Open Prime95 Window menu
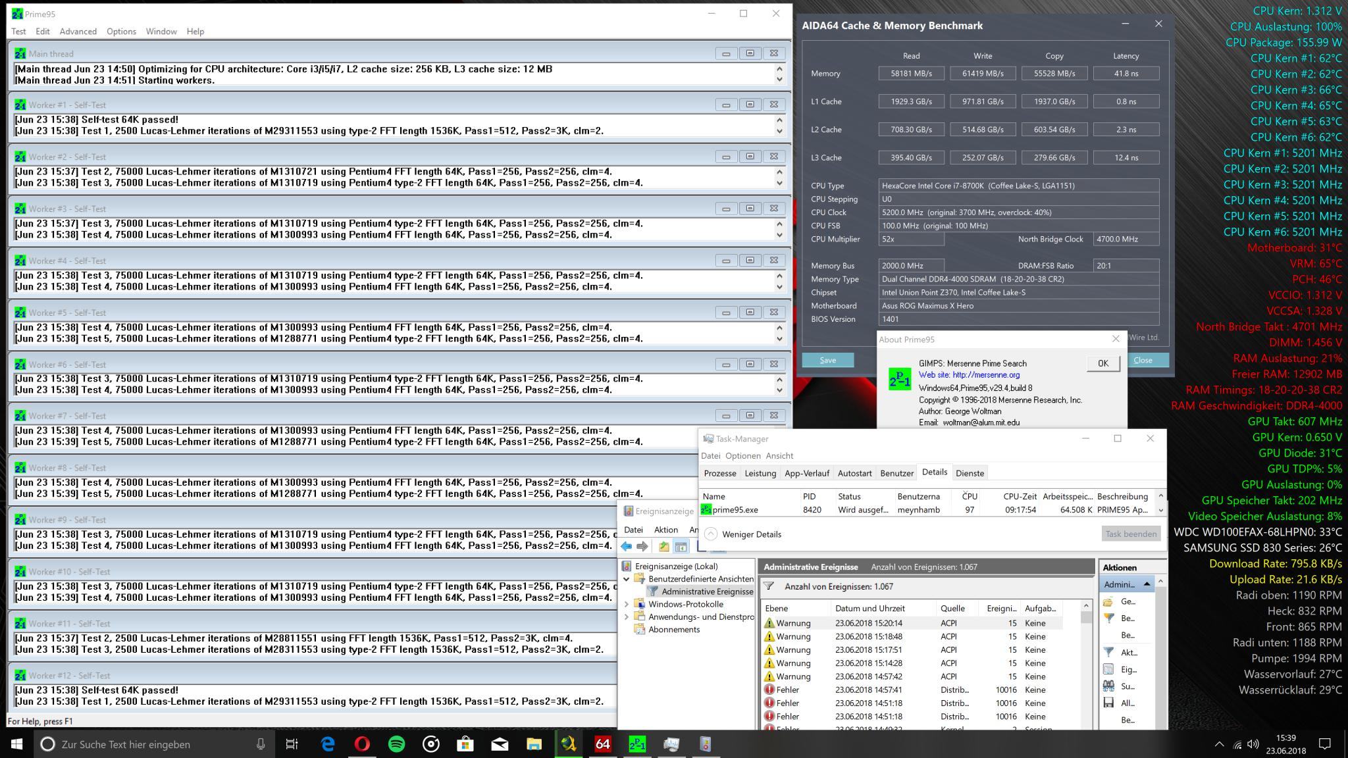Image resolution: width=1348 pixels, height=758 pixels. coord(161,31)
